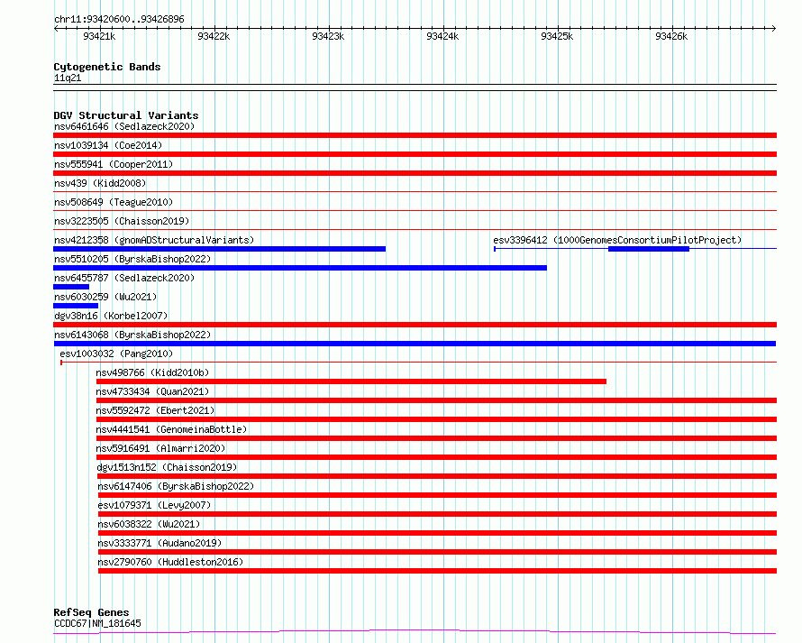Click the 93425k ruler position
The image size is (802, 643).
[x=557, y=36]
